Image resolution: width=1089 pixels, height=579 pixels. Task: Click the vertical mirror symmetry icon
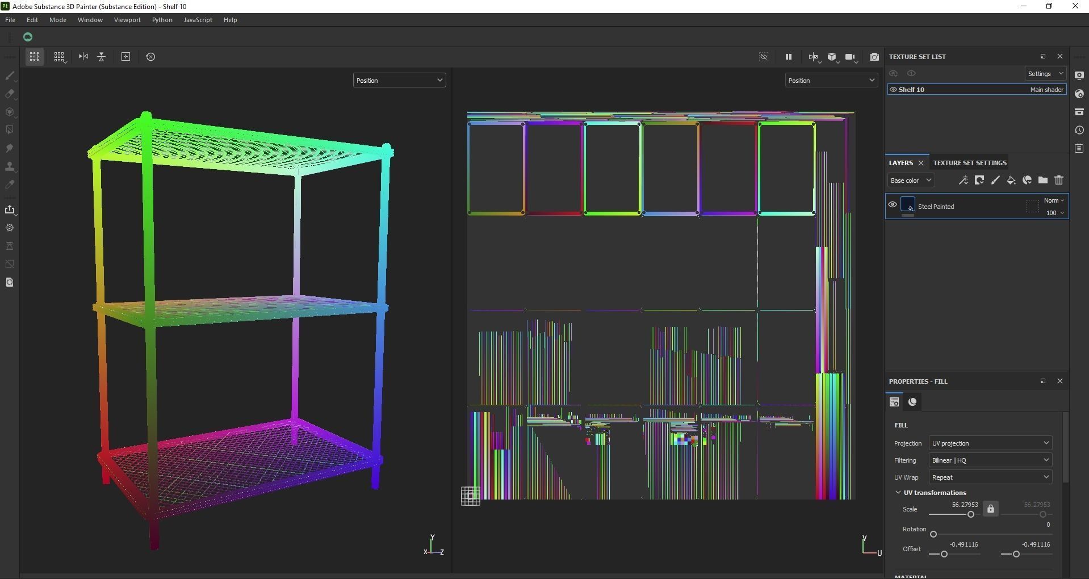(102, 57)
